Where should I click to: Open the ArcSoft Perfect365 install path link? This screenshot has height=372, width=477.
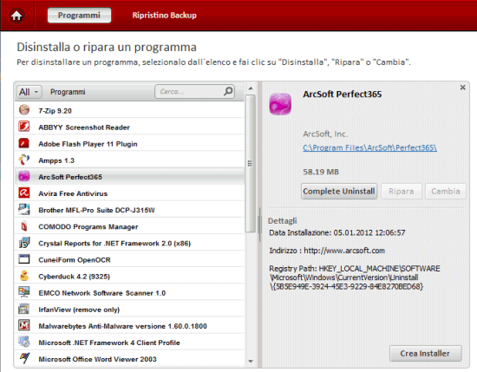(x=369, y=147)
